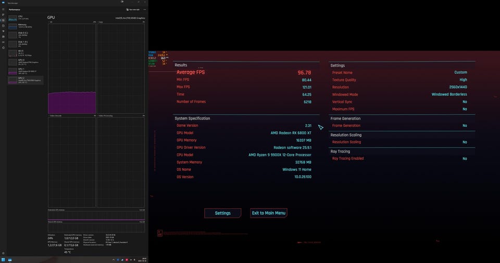Select GPU 1 Radeon RX 6800 XT entry
The height and width of the screenshot is (263, 500).
(26, 71)
